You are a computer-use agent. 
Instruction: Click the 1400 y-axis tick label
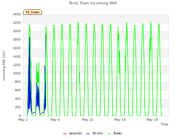(17, 56)
